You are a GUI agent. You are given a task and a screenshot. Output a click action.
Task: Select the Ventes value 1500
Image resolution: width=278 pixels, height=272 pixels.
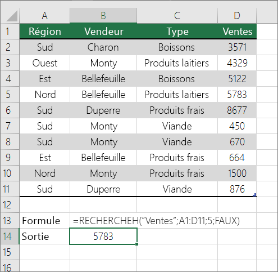coord(237,173)
